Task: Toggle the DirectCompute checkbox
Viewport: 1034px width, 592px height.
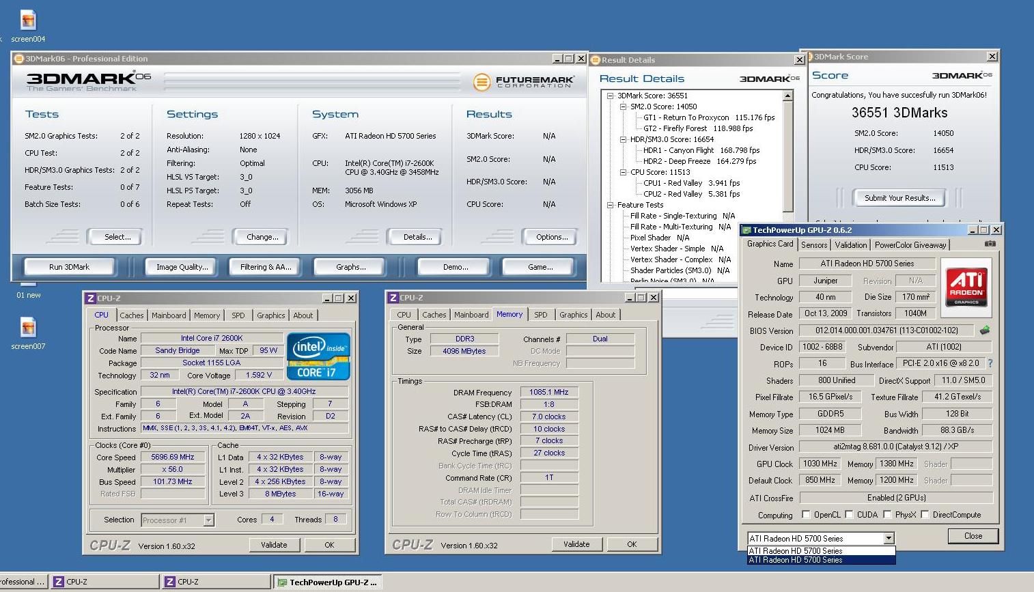Action: point(925,515)
